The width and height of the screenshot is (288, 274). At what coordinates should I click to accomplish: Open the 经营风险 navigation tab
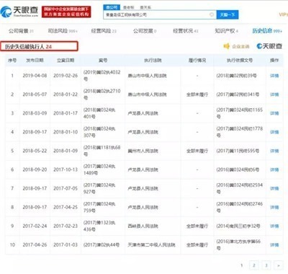[x=104, y=31]
